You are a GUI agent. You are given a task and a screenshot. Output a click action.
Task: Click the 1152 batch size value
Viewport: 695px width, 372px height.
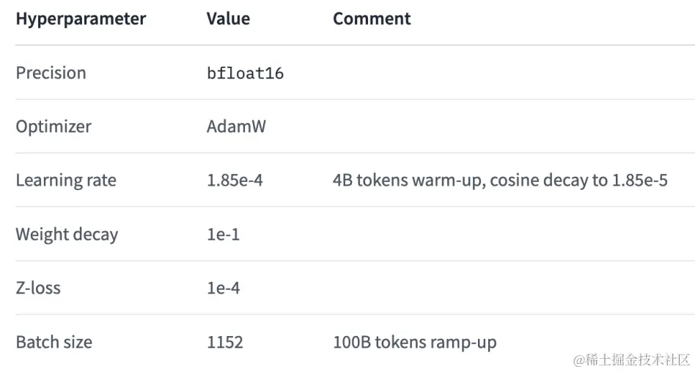[x=225, y=343]
